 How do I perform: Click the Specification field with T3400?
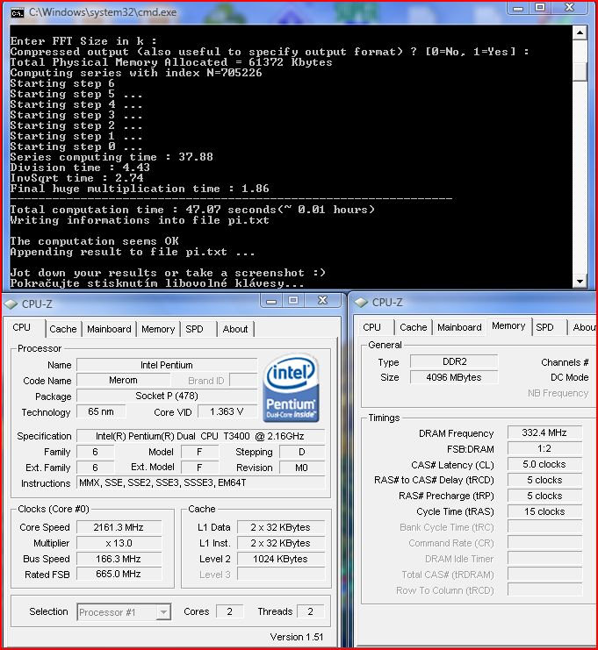click(200, 436)
